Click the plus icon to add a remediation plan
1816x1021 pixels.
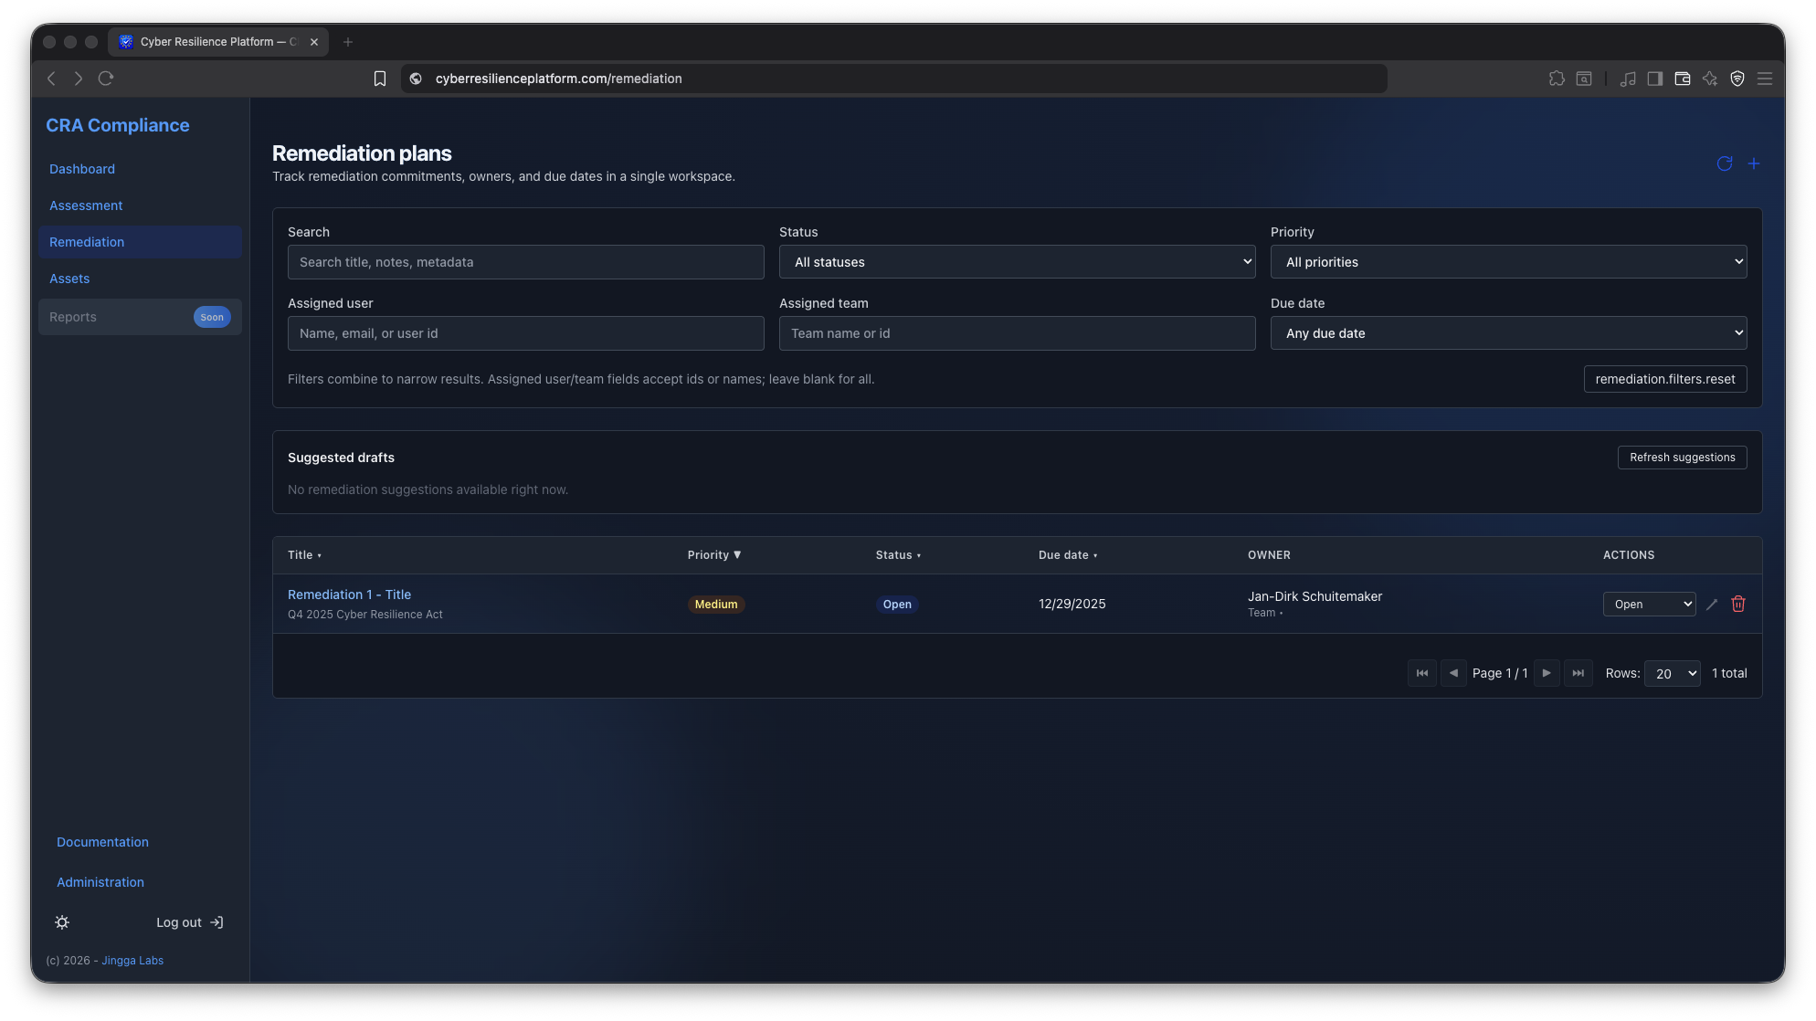click(x=1754, y=163)
